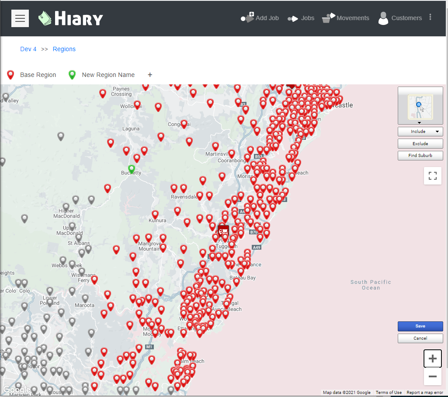Select the Base Region label
The image size is (448, 397).
(38, 75)
